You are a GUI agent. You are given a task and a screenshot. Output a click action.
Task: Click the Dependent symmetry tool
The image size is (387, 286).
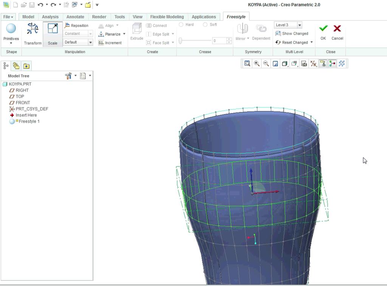[x=261, y=32]
